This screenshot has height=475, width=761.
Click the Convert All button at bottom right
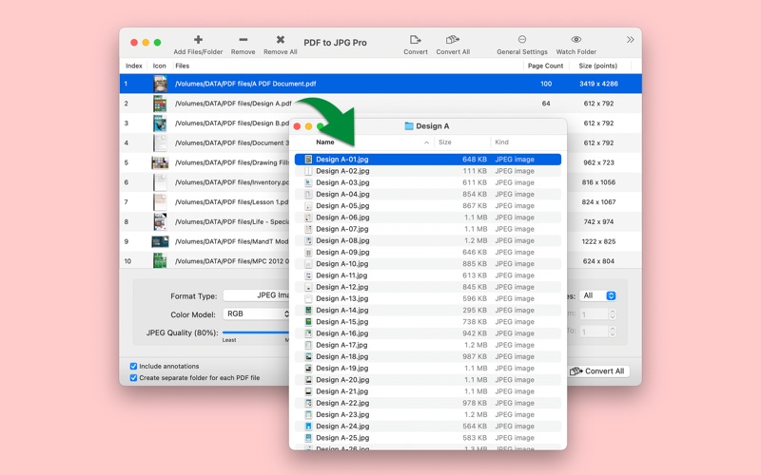tap(598, 371)
